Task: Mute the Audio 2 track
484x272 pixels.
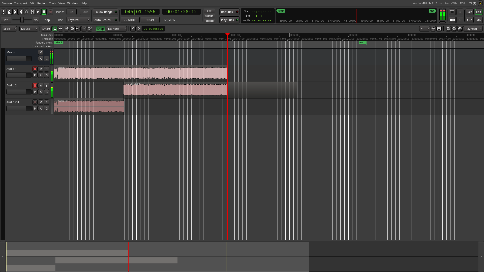Action: coord(41,86)
